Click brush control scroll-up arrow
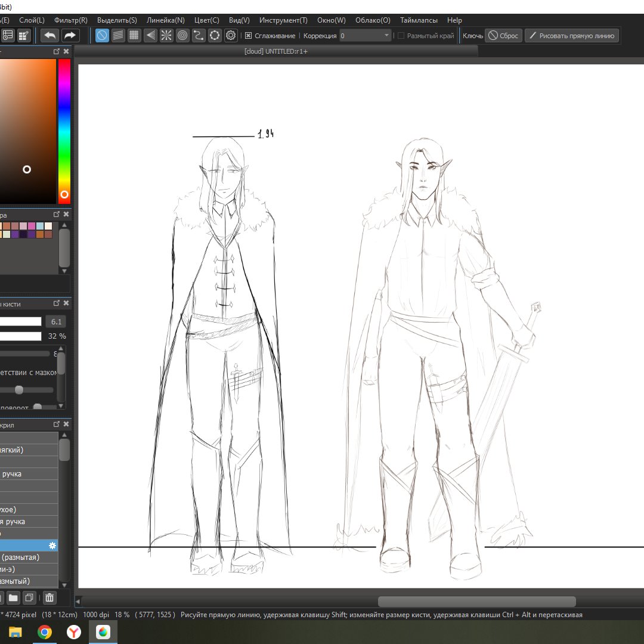This screenshot has width=644, height=644. [x=61, y=348]
